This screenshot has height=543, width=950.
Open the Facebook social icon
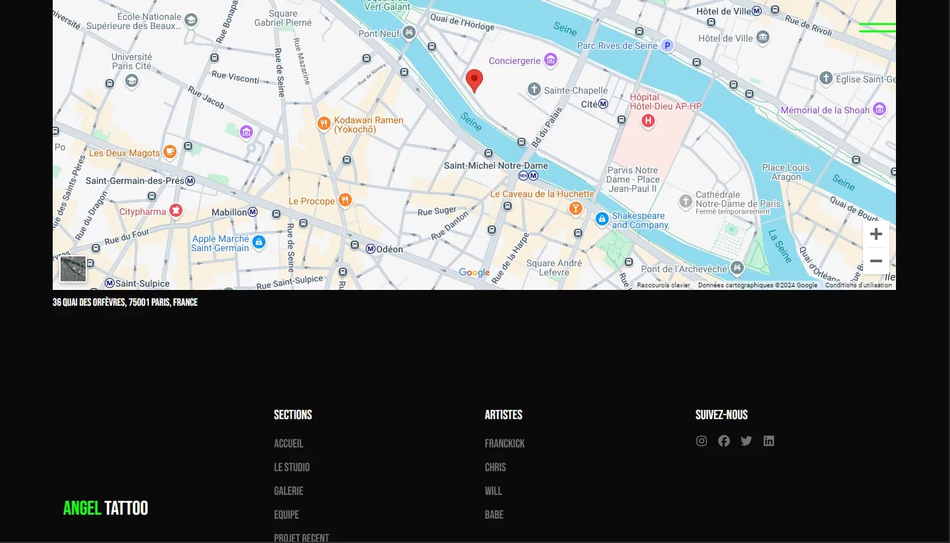click(724, 441)
